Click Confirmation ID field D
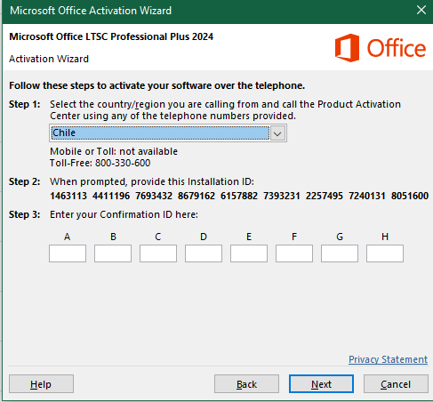 click(x=204, y=253)
